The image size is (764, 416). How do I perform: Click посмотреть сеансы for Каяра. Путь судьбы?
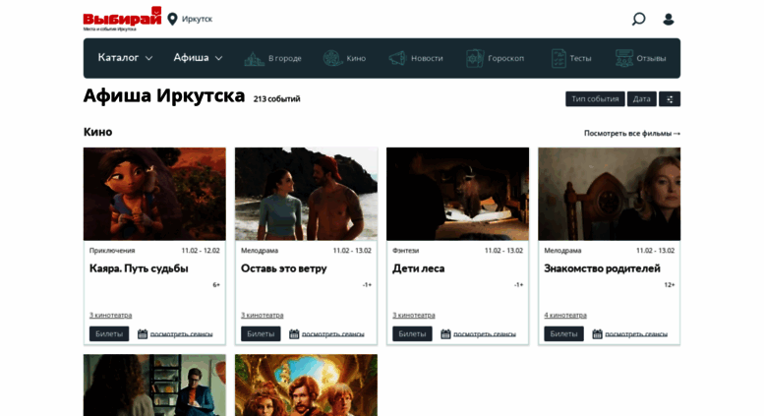pyautogui.click(x=181, y=334)
